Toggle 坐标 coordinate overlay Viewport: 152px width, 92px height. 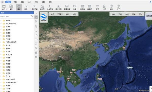tap(127, 14)
